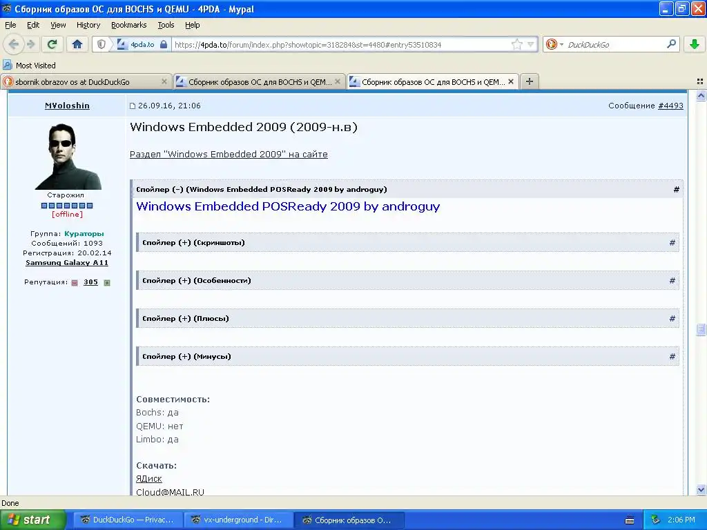Screen dimensions: 707x530
Task: Click the # anchor on the POSReady spoiler header
Action: pyautogui.click(x=677, y=190)
